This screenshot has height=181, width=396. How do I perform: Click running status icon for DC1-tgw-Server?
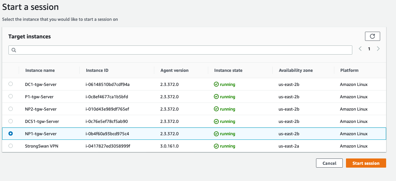pos(216,85)
